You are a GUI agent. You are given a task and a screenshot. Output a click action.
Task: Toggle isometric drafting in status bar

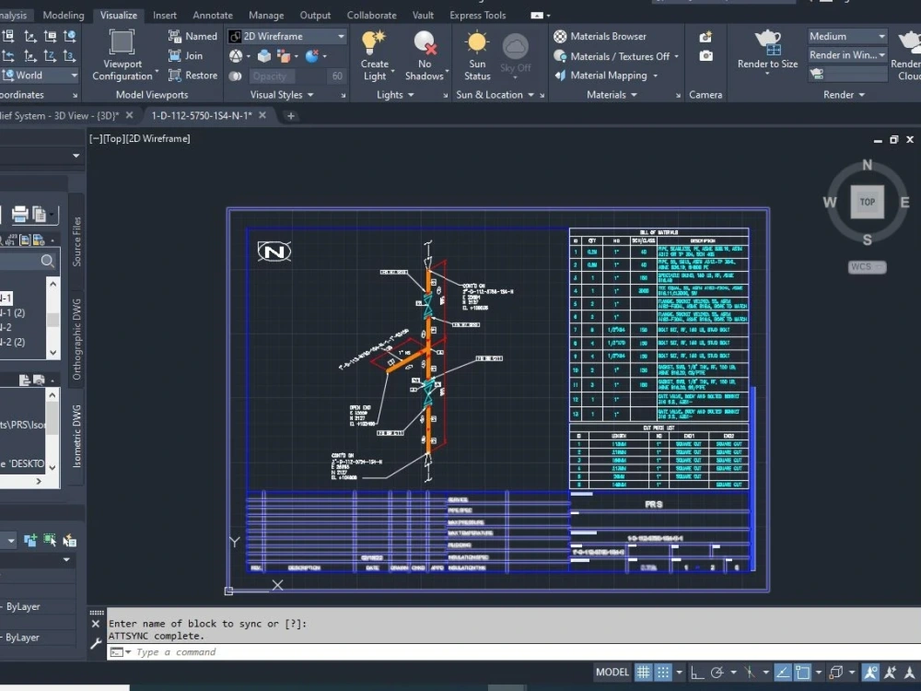coord(750,673)
